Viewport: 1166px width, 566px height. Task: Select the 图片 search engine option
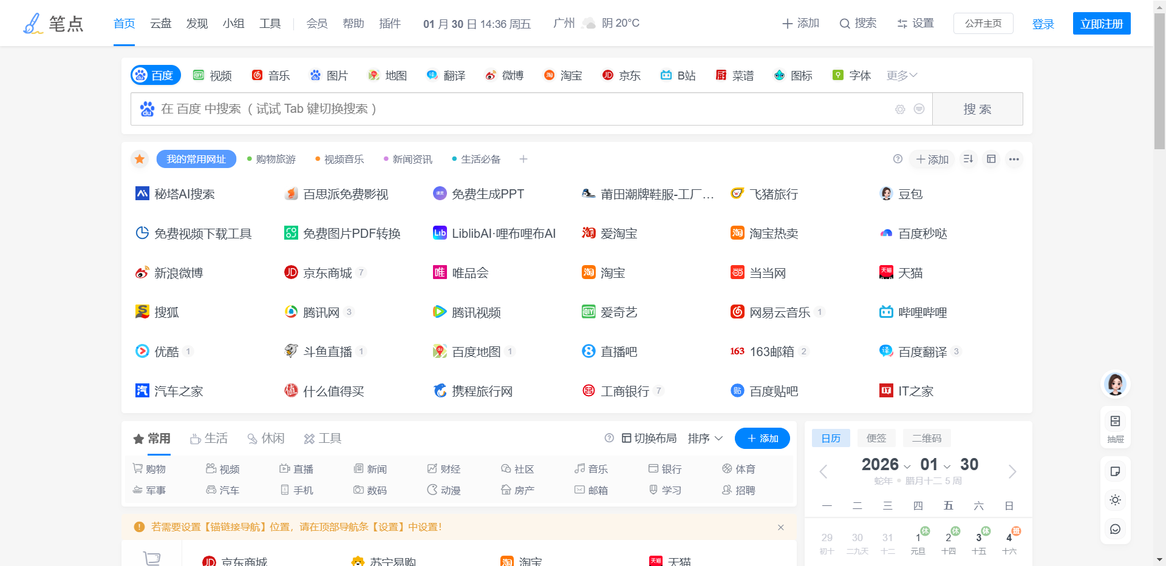point(329,75)
